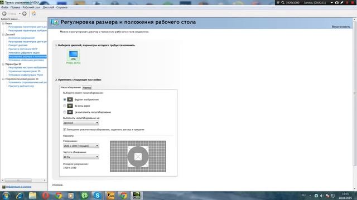Open the Mail.ru Agent taskbar icon
The image size is (357, 200).
pos(84,196)
